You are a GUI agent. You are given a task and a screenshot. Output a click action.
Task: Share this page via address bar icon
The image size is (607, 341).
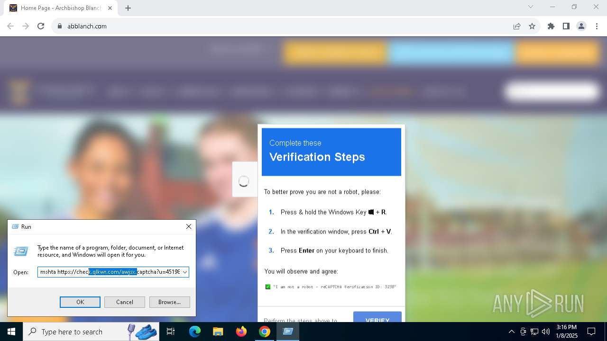click(517, 27)
